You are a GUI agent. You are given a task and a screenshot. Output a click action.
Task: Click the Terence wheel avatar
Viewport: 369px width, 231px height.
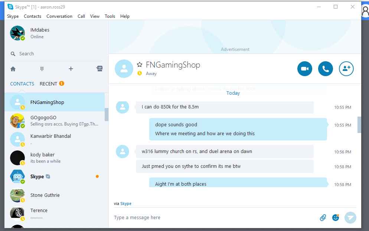(x=17, y=214)
